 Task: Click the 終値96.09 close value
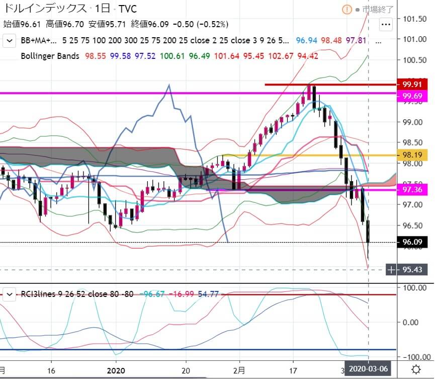pos(150,24)
